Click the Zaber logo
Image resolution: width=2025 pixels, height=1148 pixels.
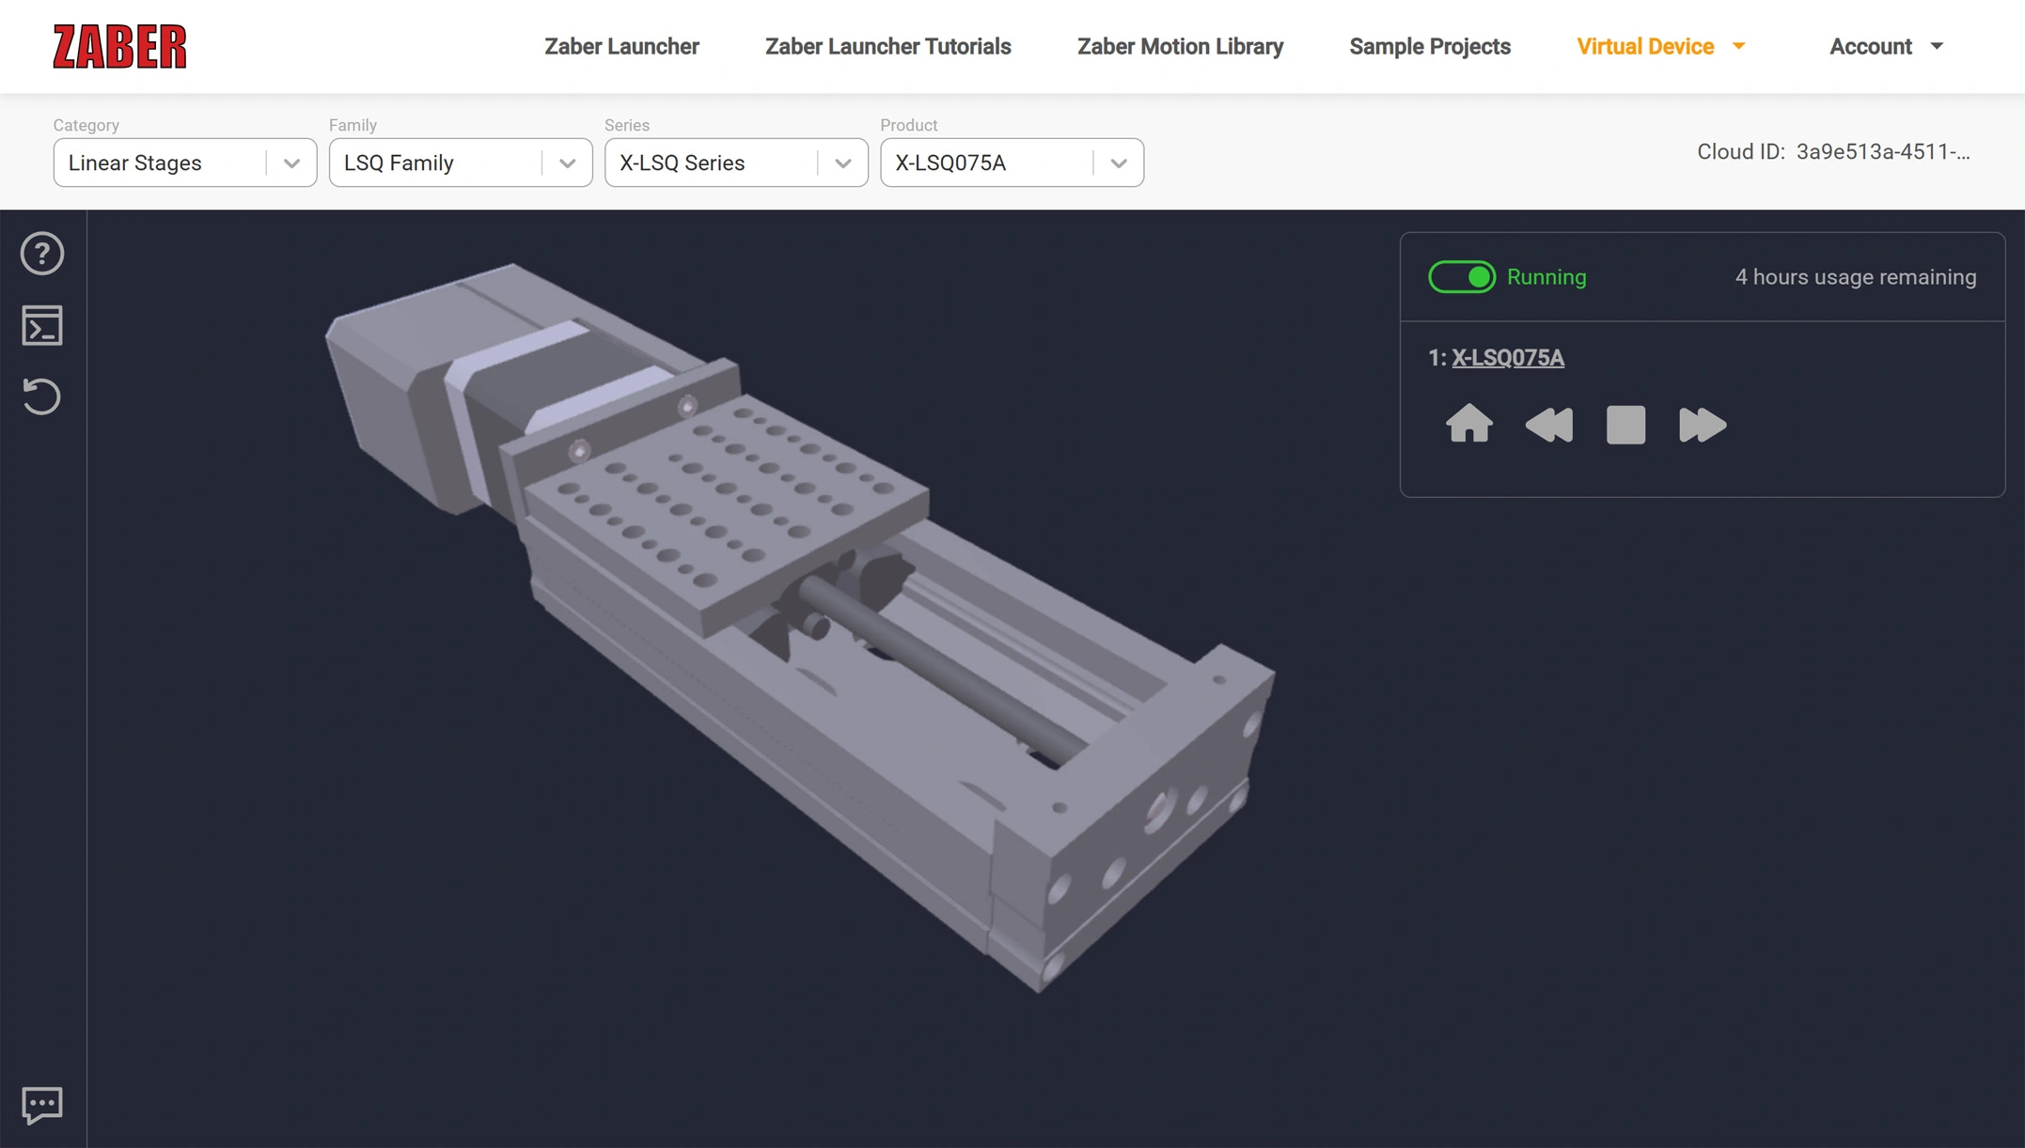119,46
